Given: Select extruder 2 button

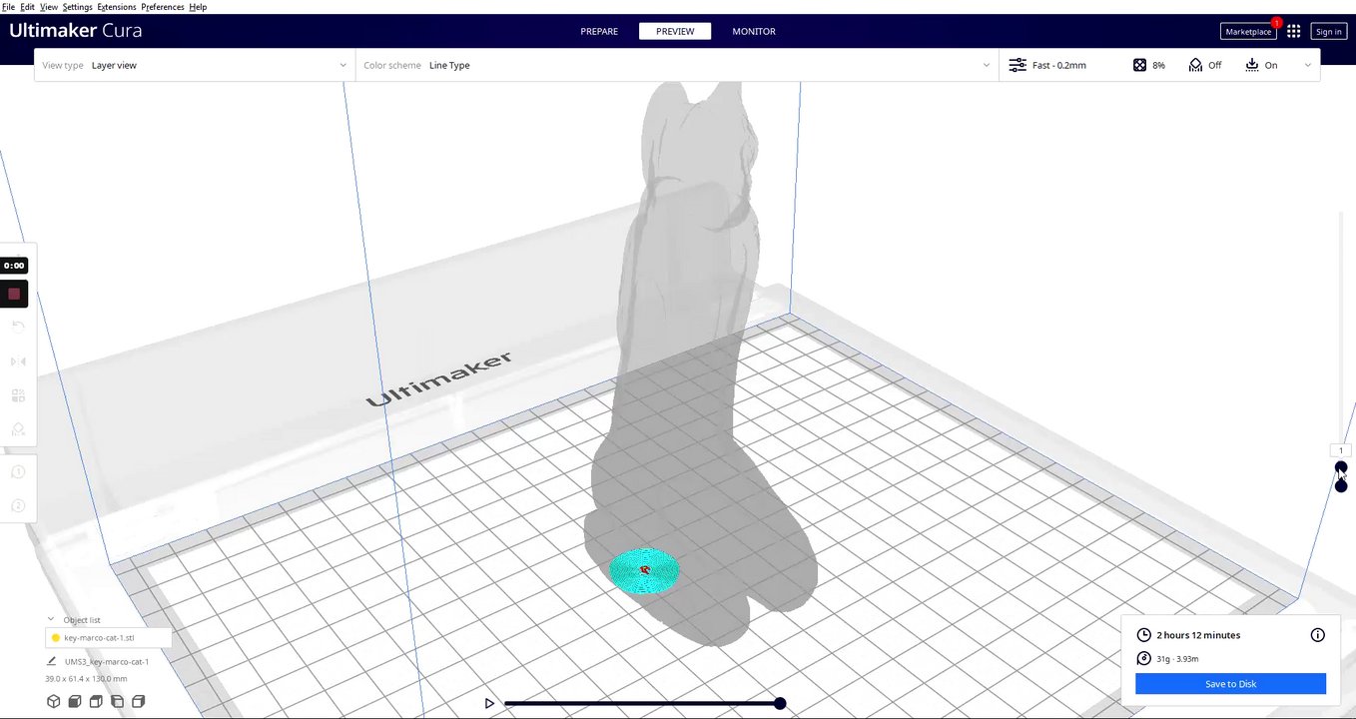Looking at the screenshot, I should tap(18, 505).
